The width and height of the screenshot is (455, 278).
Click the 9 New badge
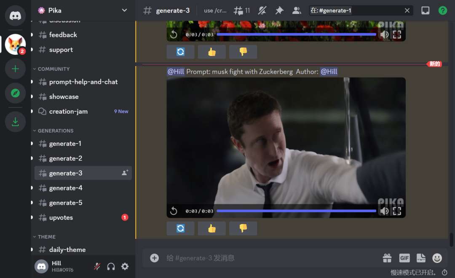tap(121, 112)
